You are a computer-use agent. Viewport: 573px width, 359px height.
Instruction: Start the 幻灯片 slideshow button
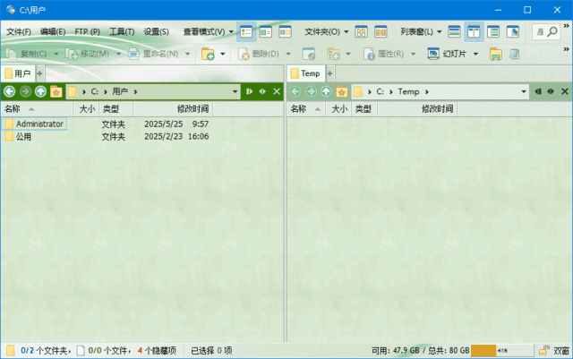(x=448, y=54)
